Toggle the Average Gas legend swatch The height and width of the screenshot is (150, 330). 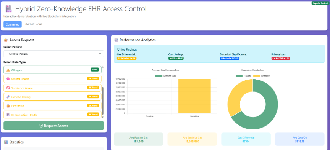click(159, 76)
